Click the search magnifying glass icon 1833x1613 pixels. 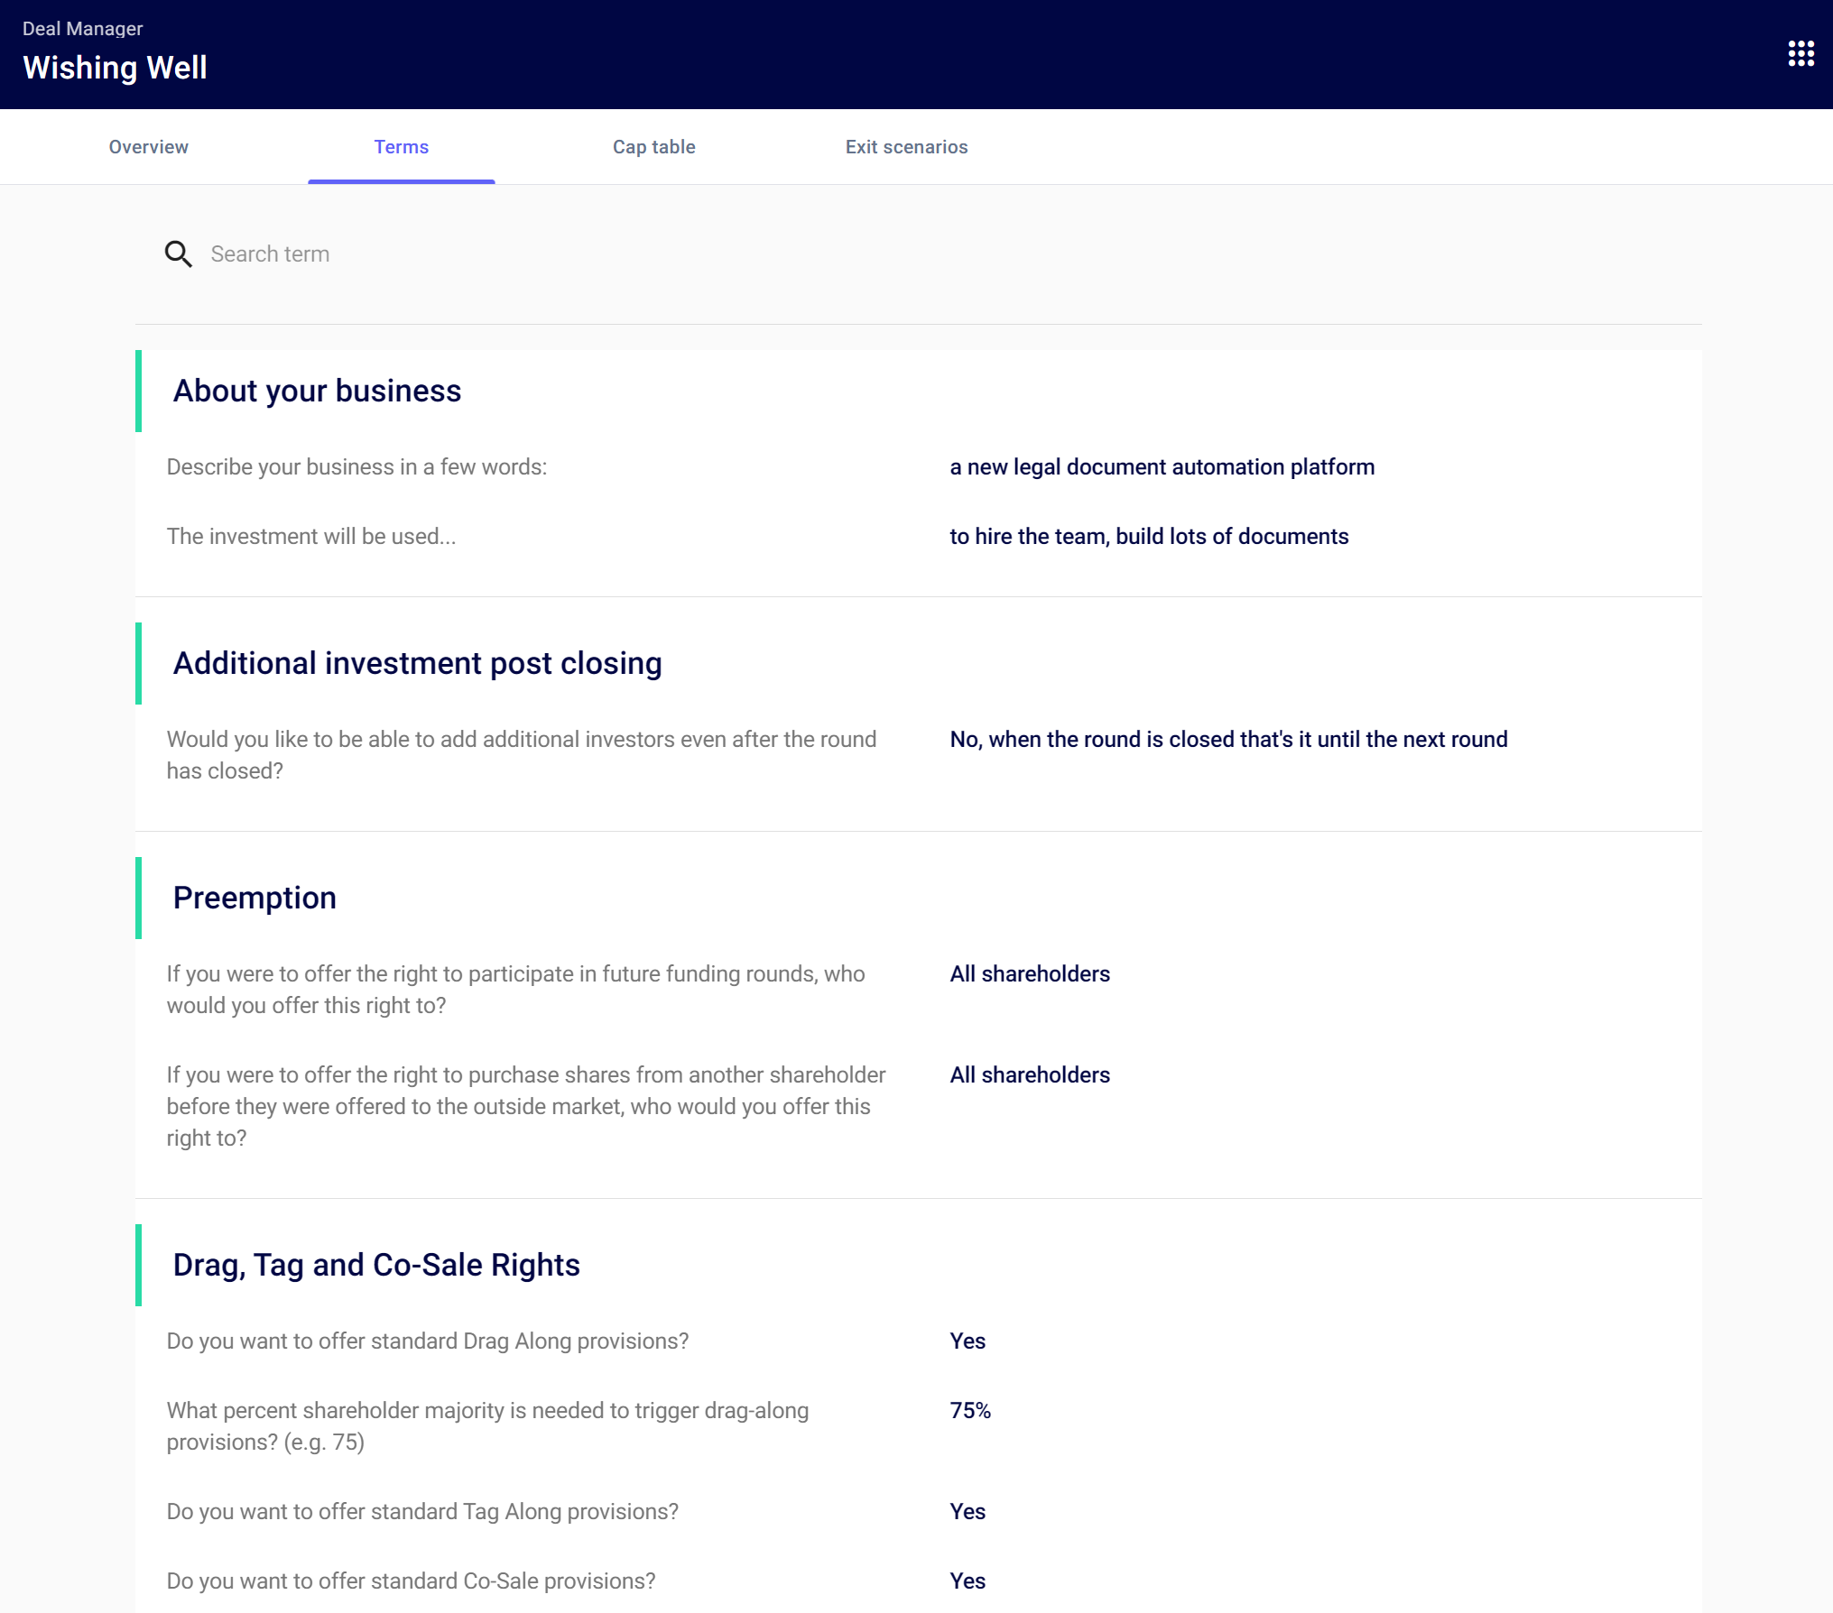coord(179,254)
